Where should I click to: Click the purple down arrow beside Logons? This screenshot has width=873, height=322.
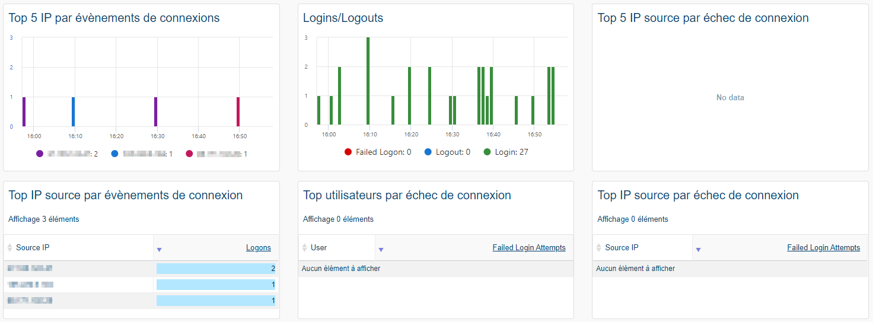[159, 250]
